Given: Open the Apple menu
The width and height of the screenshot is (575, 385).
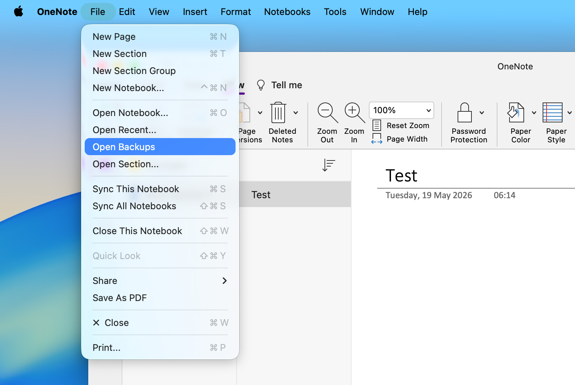Looking at the screenshot, I should coord(19,12).
